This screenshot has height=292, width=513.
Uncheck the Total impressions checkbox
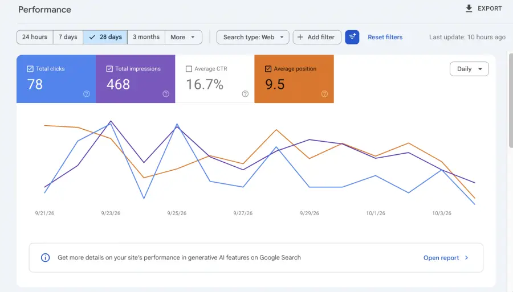109,69
